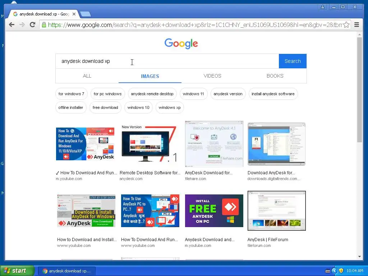368x276 pixels.
Task: Open the BOOKS tab
Action: pos(275,76)
